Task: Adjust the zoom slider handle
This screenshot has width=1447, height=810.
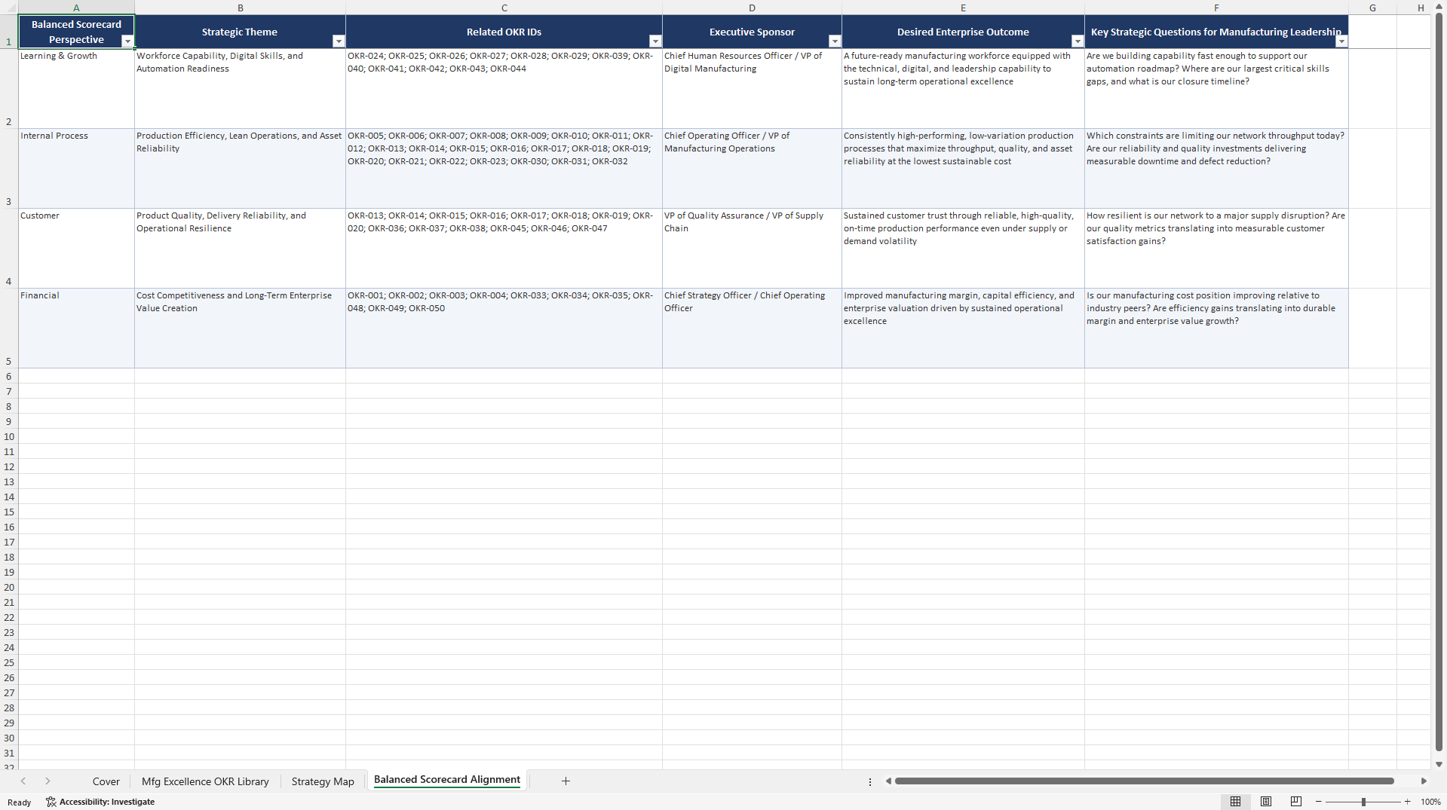Action: pyautogui.click(x=1363, y=802)
